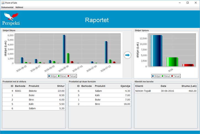Screen dimensions: 200x134
Task: Select barcode B265 cell
Action: [x=18, y=91]
